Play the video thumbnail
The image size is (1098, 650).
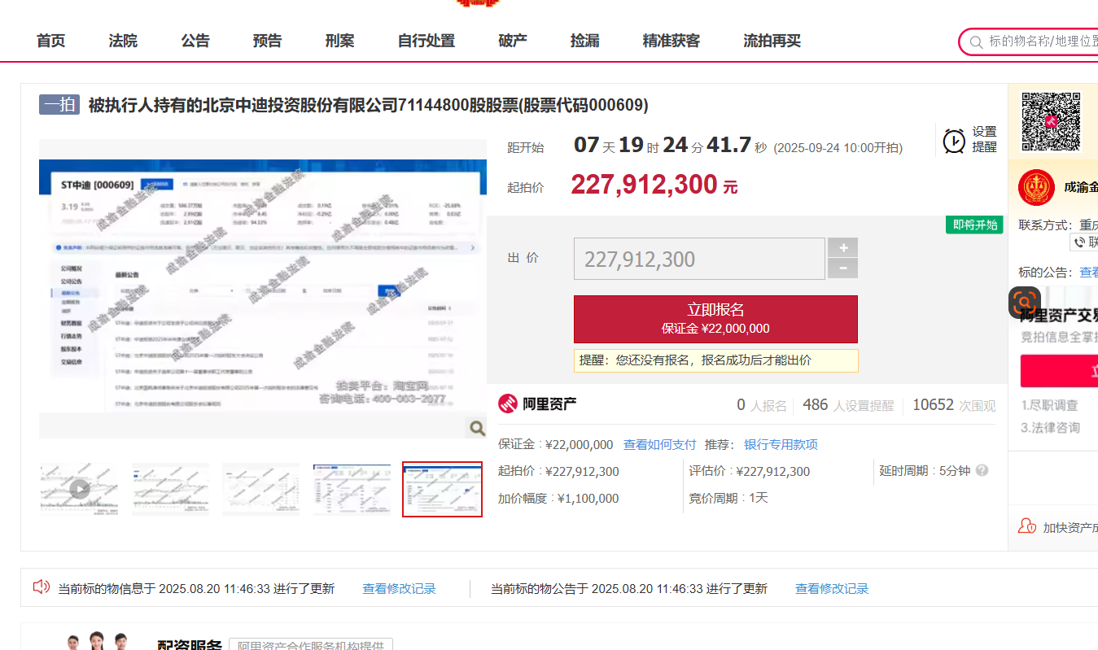pyautogui.click(x=79, y=489)
